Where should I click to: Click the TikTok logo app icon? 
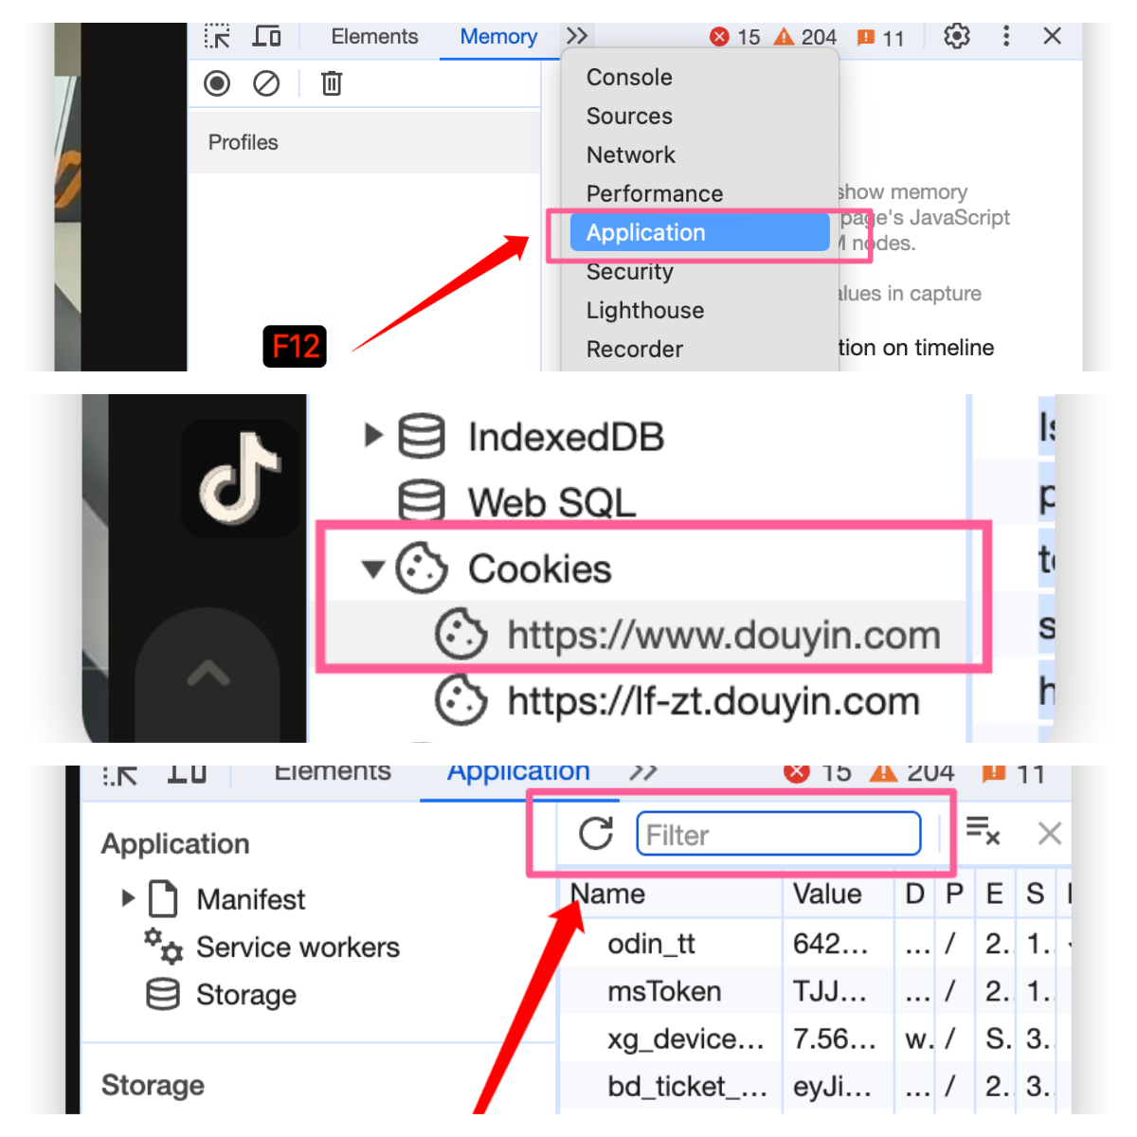[240, 478]
